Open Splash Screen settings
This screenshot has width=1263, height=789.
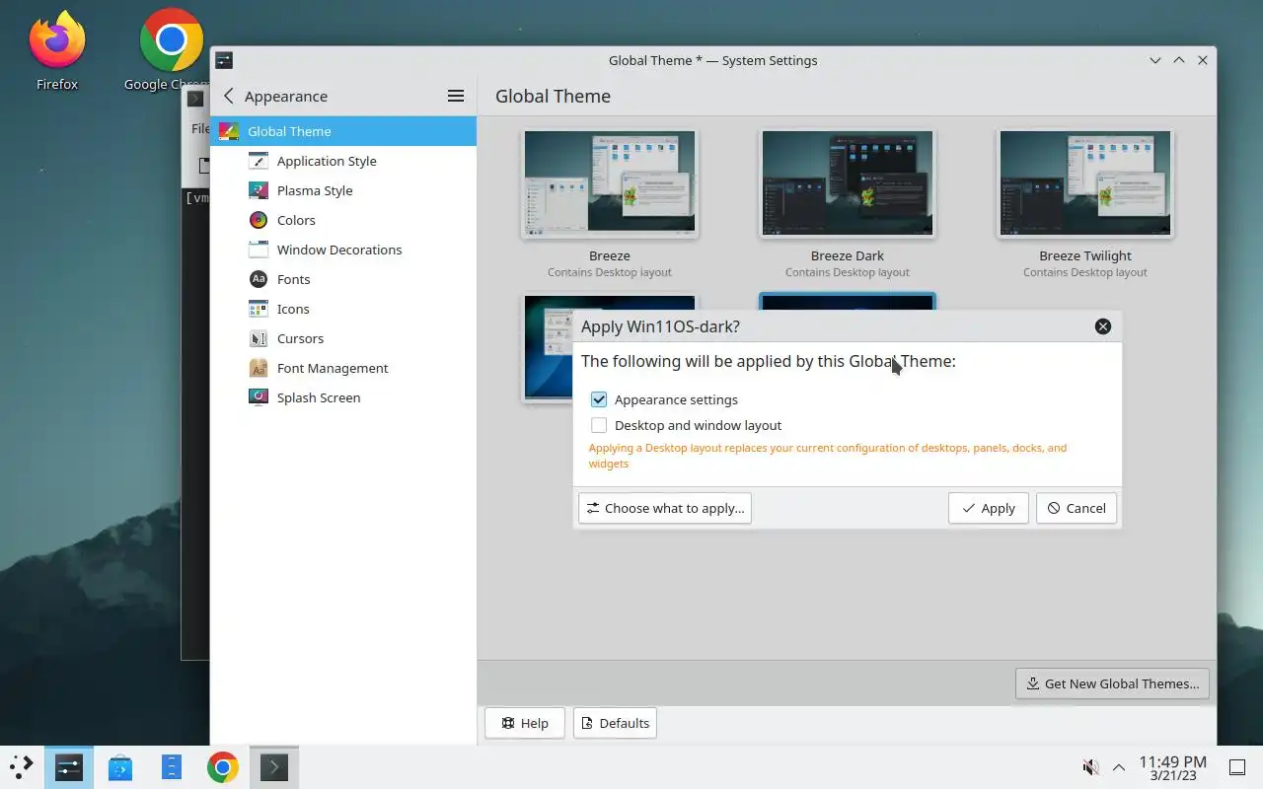click(x=343, y=397)
